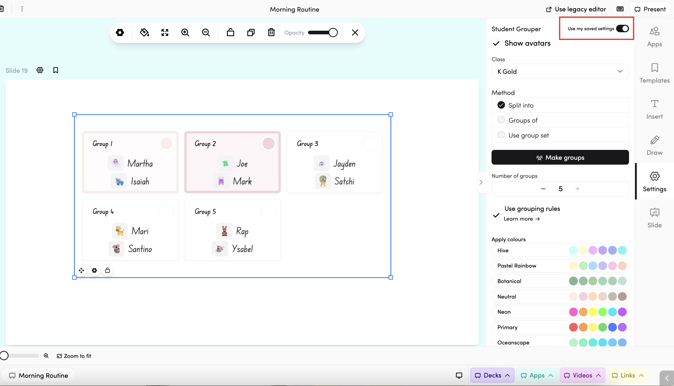Select the Groups of method option

pos(501,120)
